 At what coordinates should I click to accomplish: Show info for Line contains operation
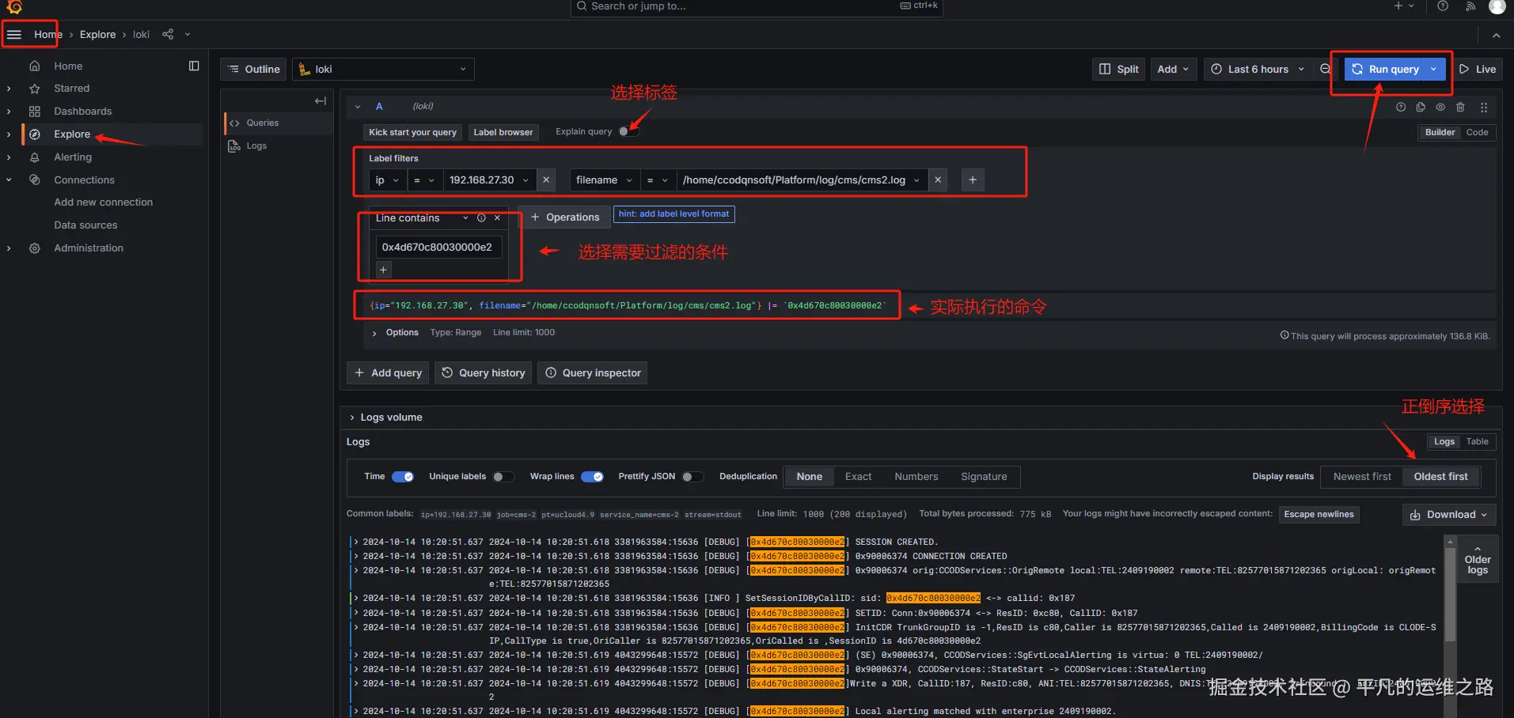click(x=481, y=218)
